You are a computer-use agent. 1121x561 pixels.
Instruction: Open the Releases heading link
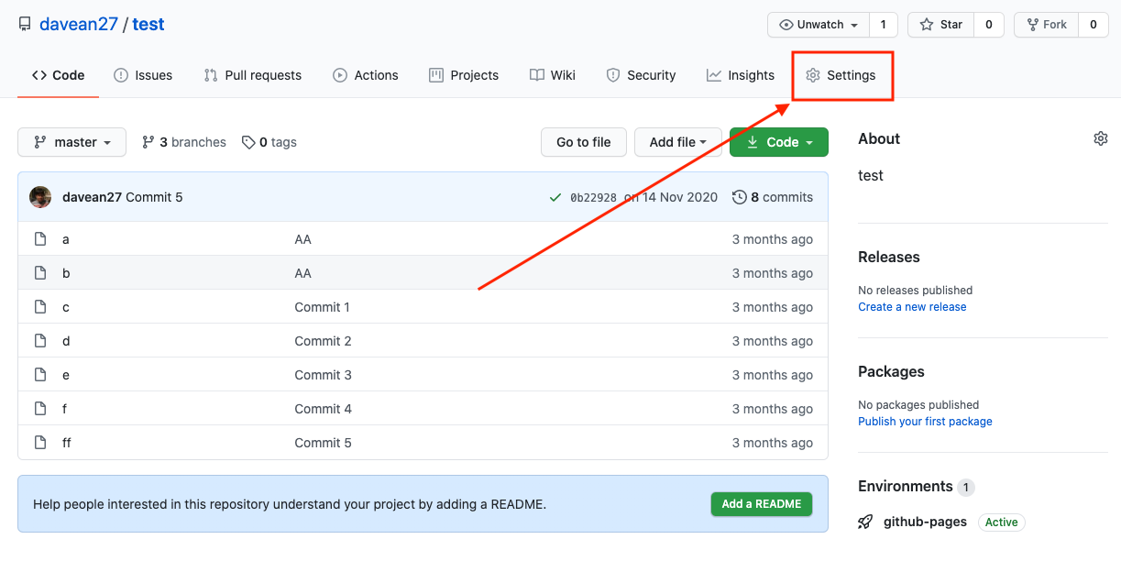(889, 257)
